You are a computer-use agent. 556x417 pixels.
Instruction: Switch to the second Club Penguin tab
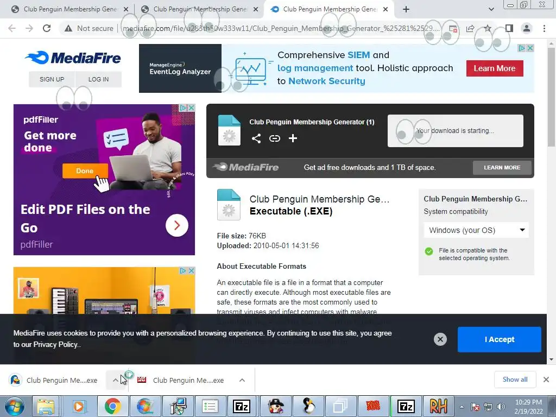(x=199, y=10)
